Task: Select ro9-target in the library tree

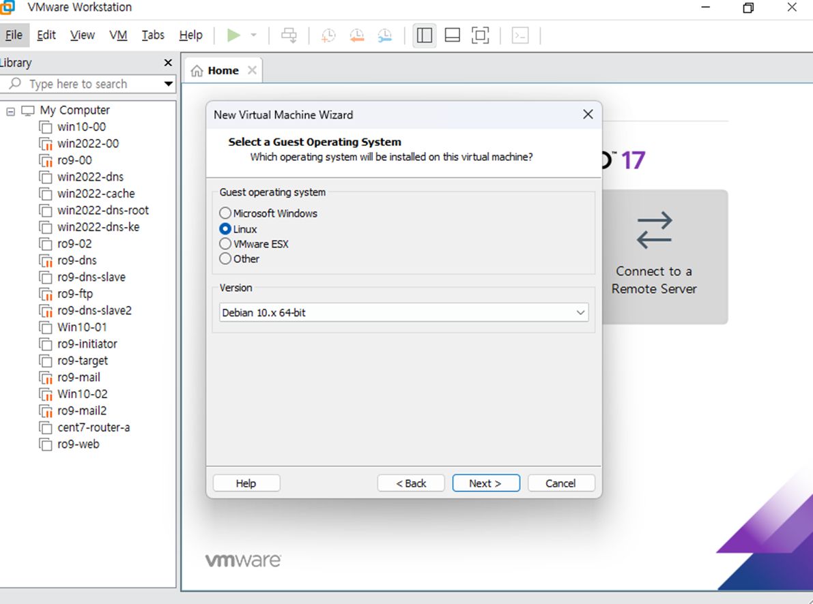Action: [83, 361]
